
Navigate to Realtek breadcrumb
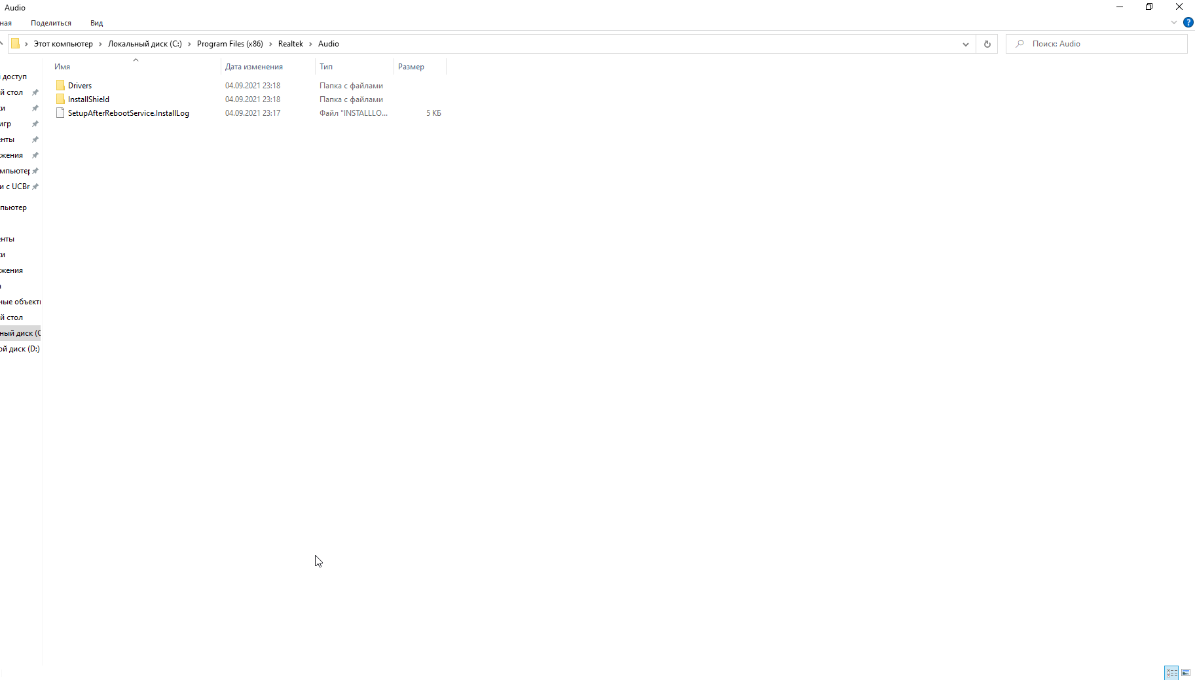(x=291, y=44)
